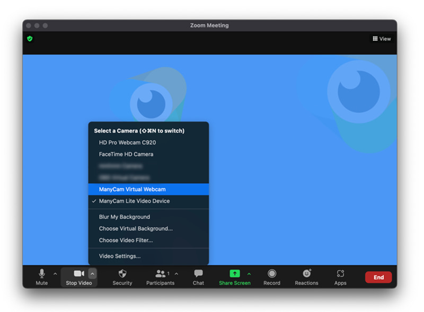The image size is (424, 312).
Task: Open the Chat panel
Action: pyautogui.click(x=198, y=277)
